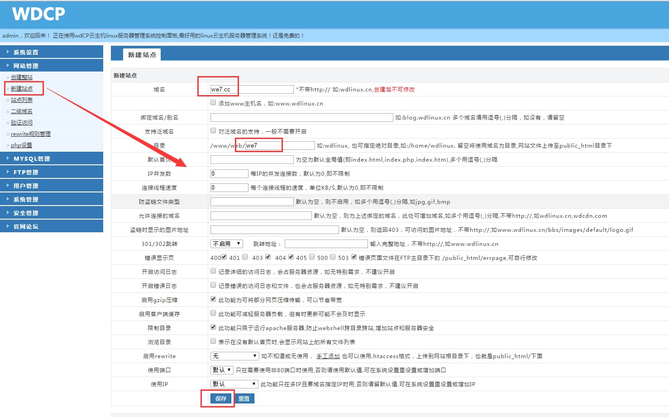This screenshot has height=417, width=669.
Task: Enable the 开启错误日志 checkbox
Action: (213, 285)
